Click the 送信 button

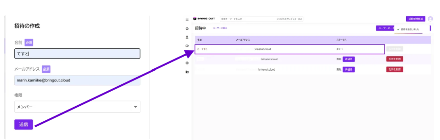pyautogui.click(x=24, y=124)
